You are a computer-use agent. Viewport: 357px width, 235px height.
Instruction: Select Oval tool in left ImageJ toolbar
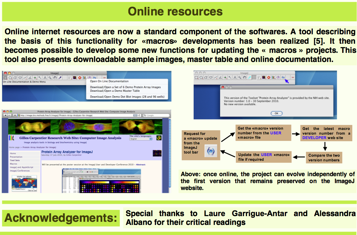pyautogui.click(x=10, y=78)
